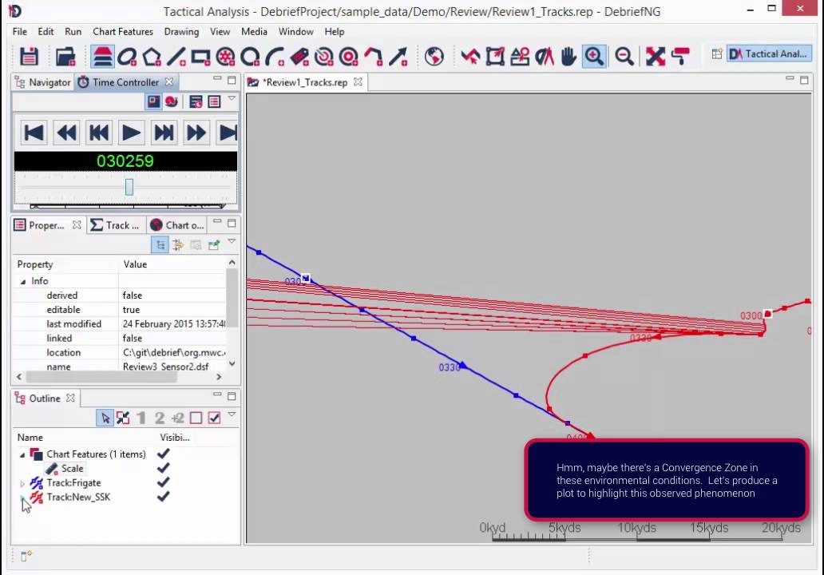824x575 pixels.
Task: Click the Hide selected empty-box Outline icon
Action: [x=196, y=418]
